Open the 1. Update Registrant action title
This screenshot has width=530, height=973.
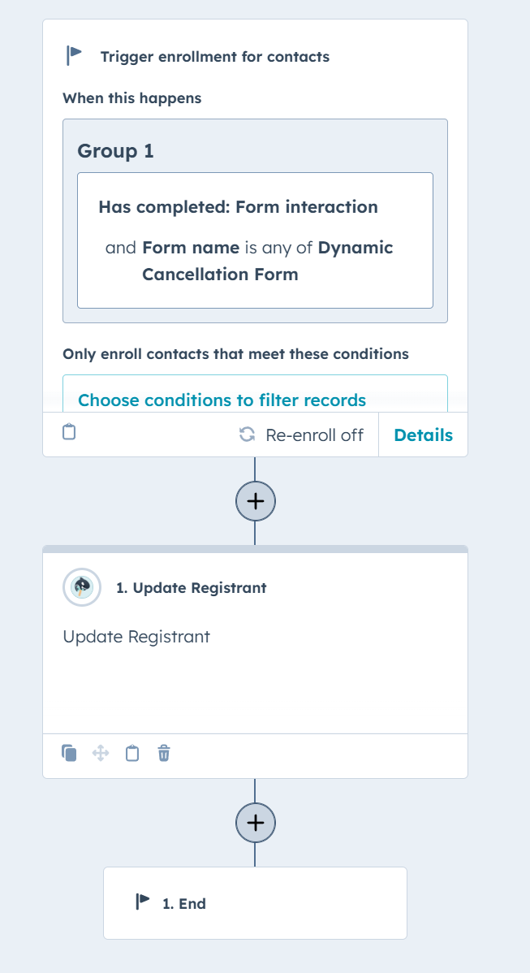[x=192, y=588]
